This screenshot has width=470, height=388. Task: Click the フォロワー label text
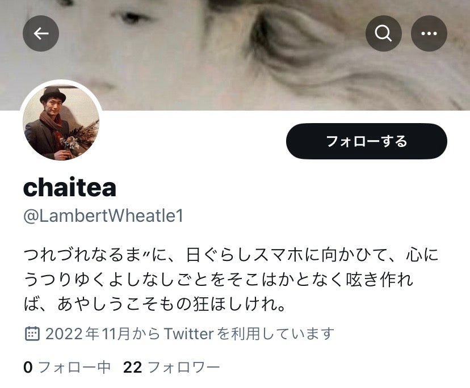click(x=184, y=368)
